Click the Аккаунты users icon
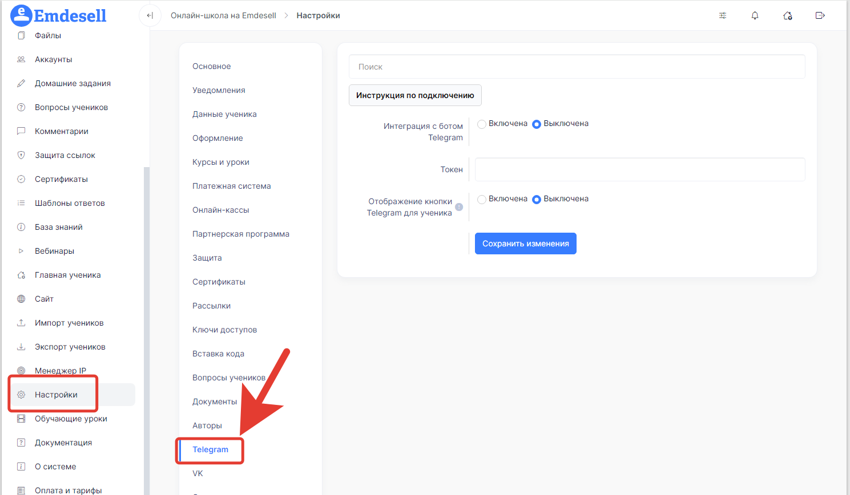The width and height of the screenshot is (850, 495). [21, 59]
